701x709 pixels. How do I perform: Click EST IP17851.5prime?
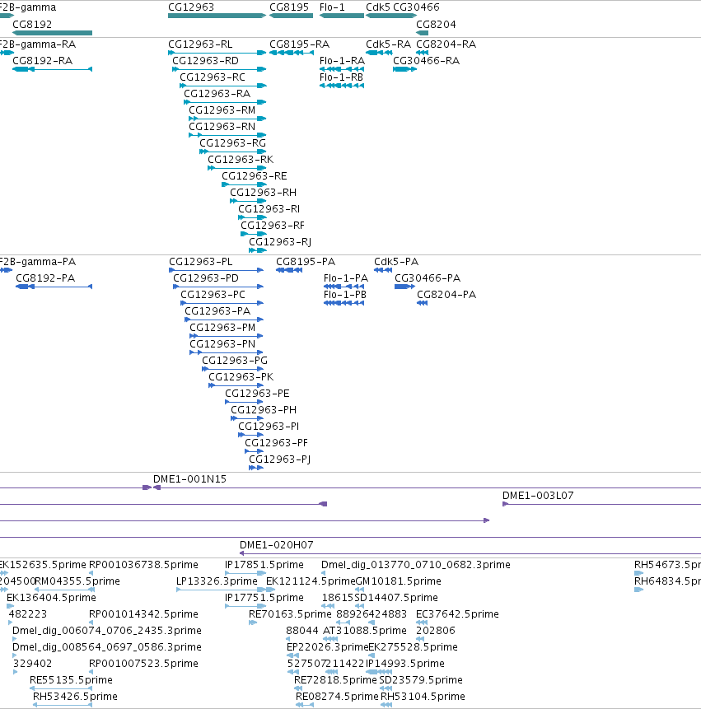click(x=245, y=573)
